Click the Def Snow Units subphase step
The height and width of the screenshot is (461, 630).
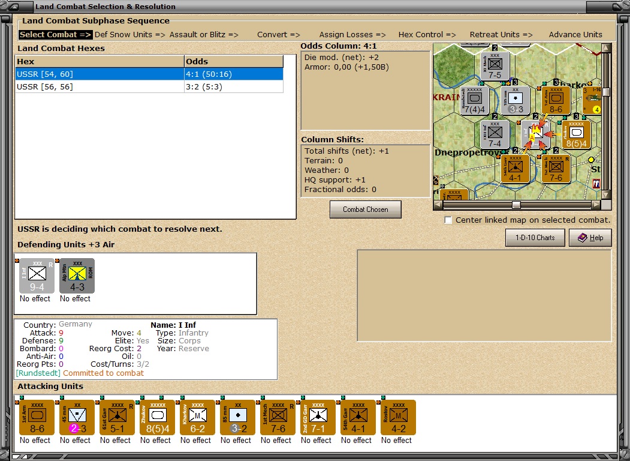(130, 35)
